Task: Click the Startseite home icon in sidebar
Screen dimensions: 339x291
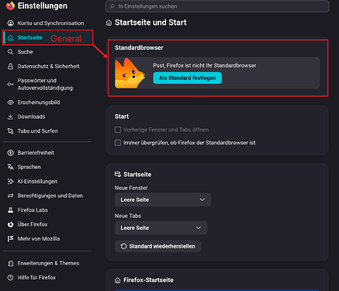Action: click(10, 38)
